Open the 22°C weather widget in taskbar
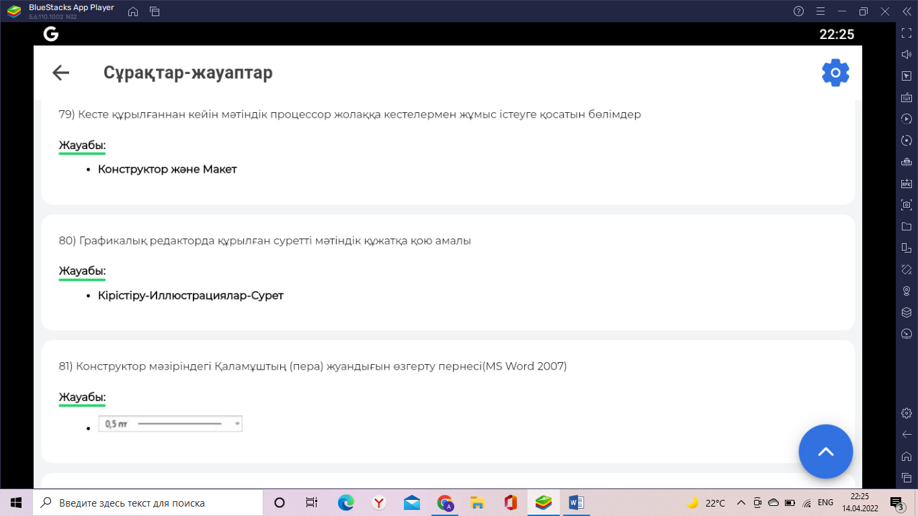 706,503
